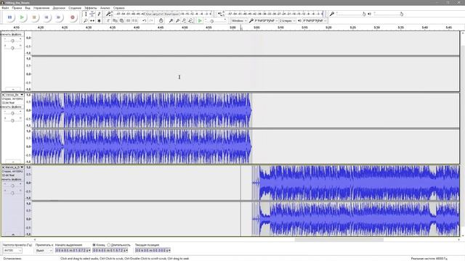Screen dimensions: 465x261
Task: Open the Справка menu
Action: 119,8
